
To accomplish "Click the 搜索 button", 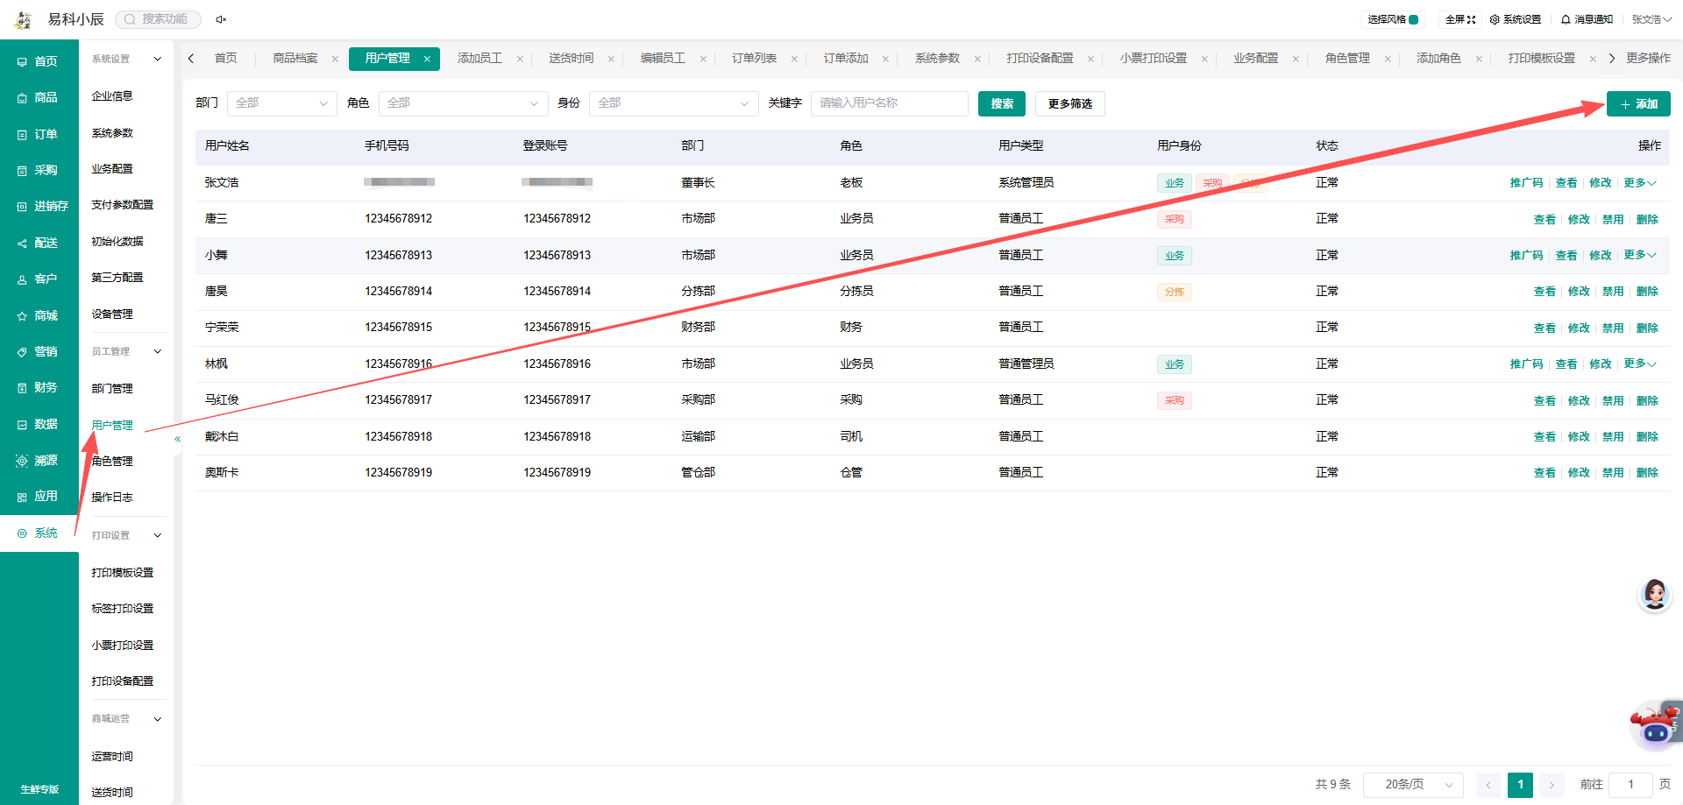I will coord(1002,103).
